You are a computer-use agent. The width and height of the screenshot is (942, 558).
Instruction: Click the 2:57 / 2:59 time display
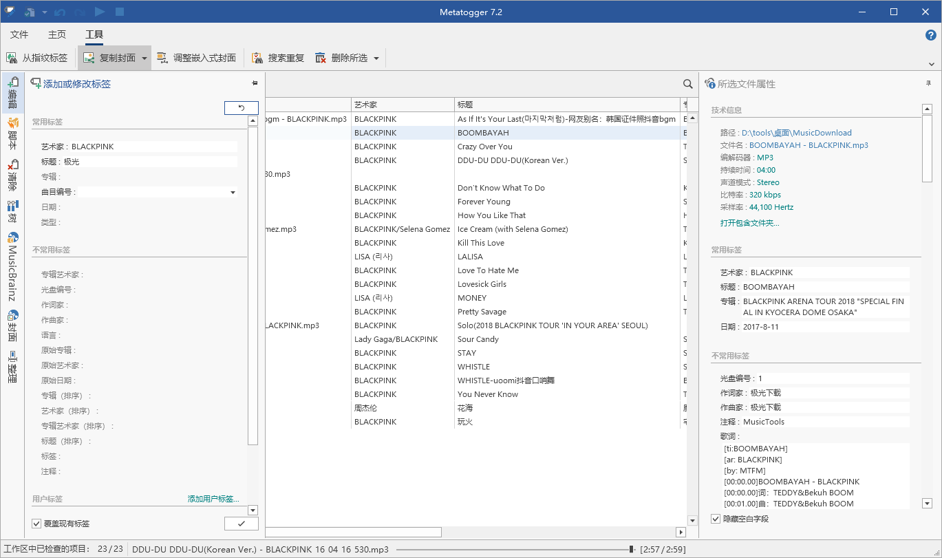click(x=663, y=550)
